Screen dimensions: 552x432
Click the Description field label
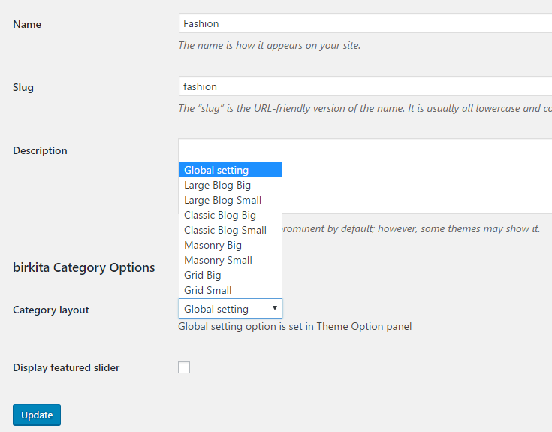click(40, 150)
